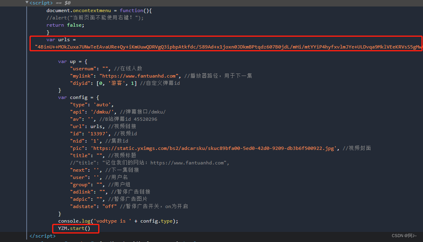423x242 pixels.
Task: Click the 'return false;' statement
Action: [65, 25]
